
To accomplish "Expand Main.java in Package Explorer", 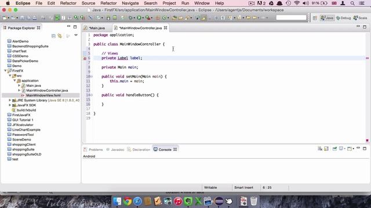I will point(19,86).
